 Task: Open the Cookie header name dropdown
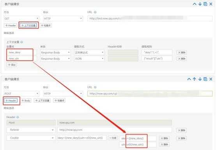[x=31, y=138]
